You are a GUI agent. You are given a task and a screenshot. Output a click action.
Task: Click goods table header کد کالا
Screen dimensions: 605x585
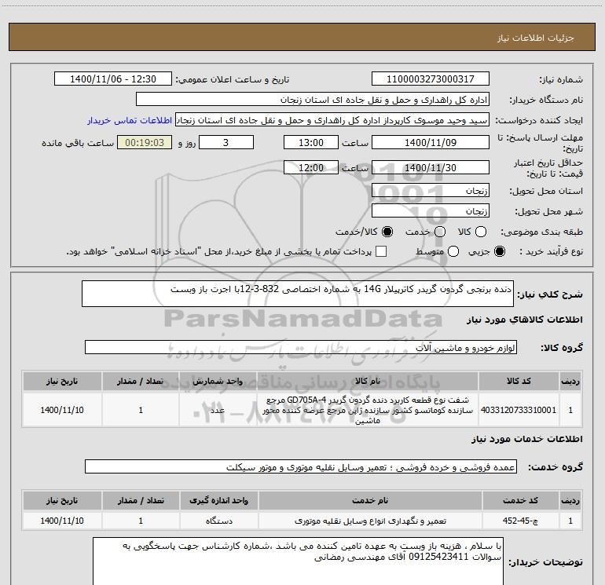point(519,382)
